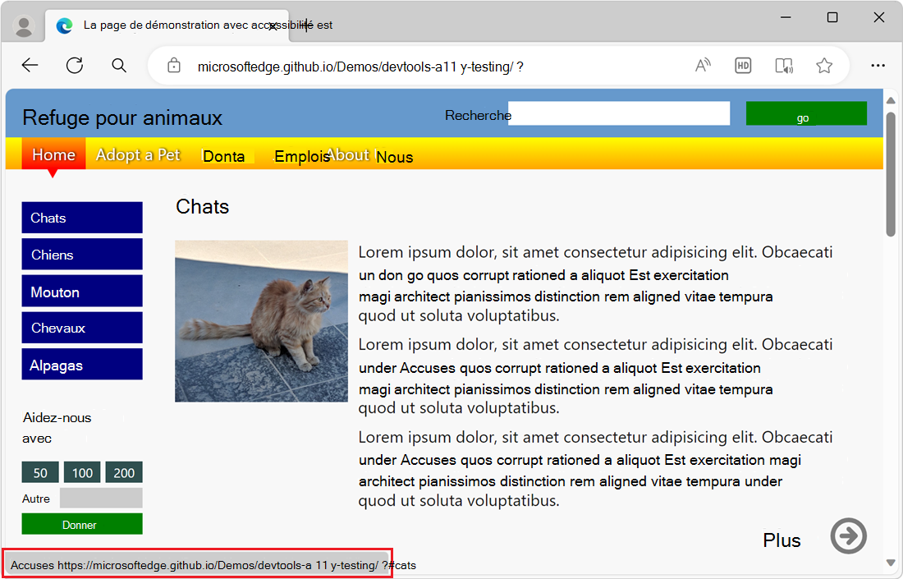The width and height of the screenshot is (903, 579).
Task: Click the circled arrow next to Plus
Action: (849, 535)
